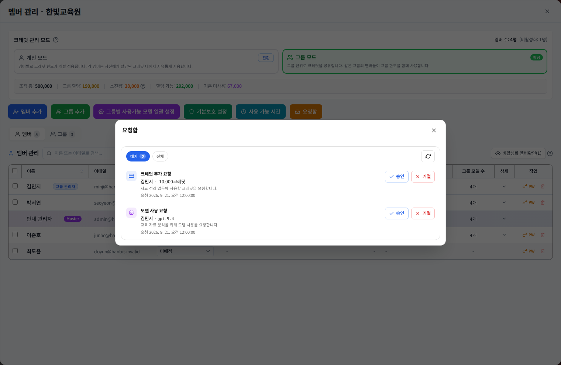
Task: Click the credit card icon of 크레딧 추가 요청
Action: click(x=131, y=176)
